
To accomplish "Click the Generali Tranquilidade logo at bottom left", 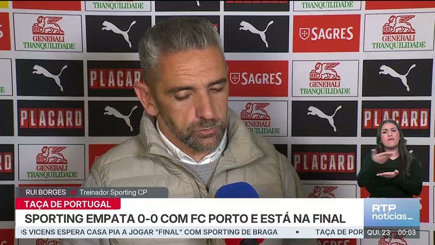I will coord(52,162).
